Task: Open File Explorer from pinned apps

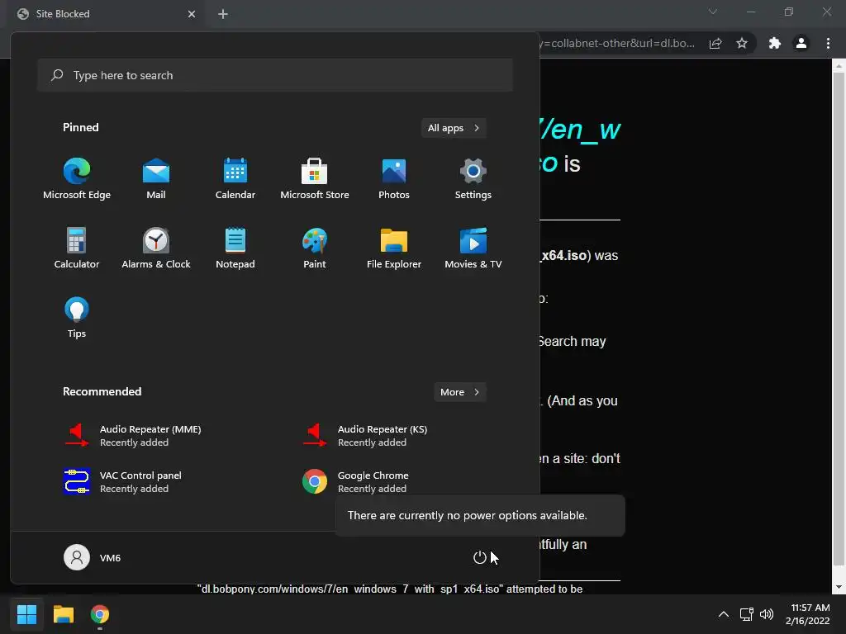Action: click(x=394, y=248)
